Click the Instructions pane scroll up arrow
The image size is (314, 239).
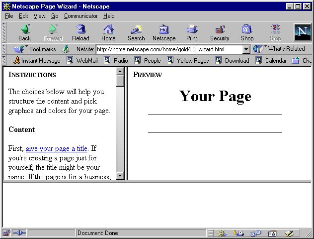click(x=120, y=71)
